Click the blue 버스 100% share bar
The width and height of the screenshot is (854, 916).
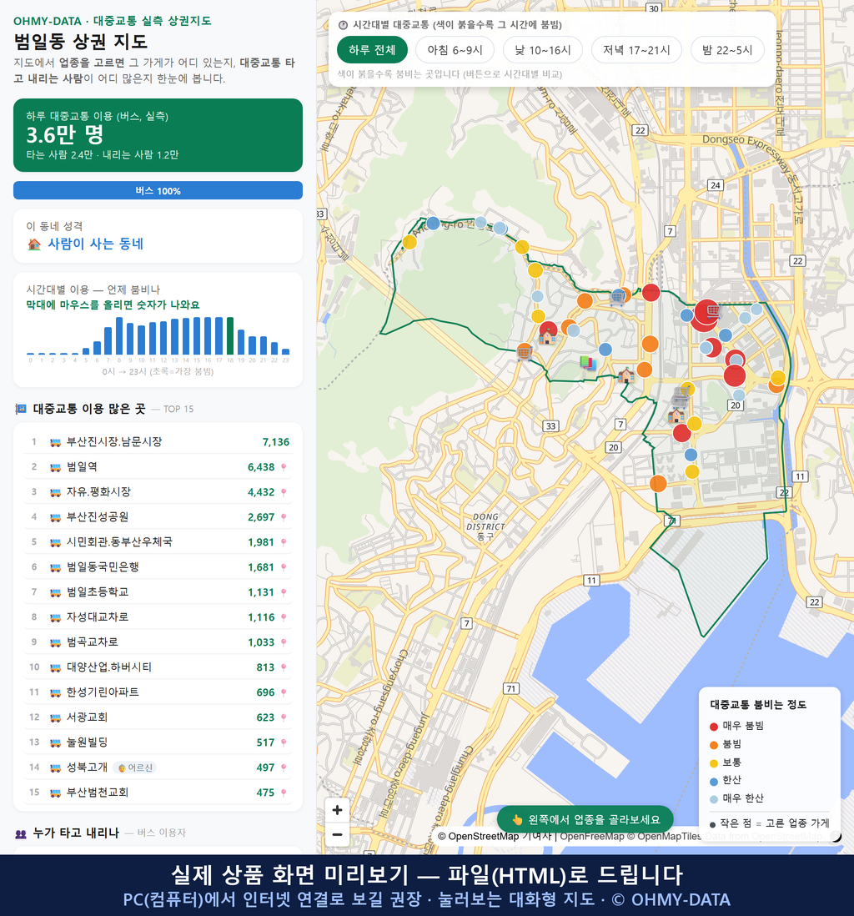(158, 190)
